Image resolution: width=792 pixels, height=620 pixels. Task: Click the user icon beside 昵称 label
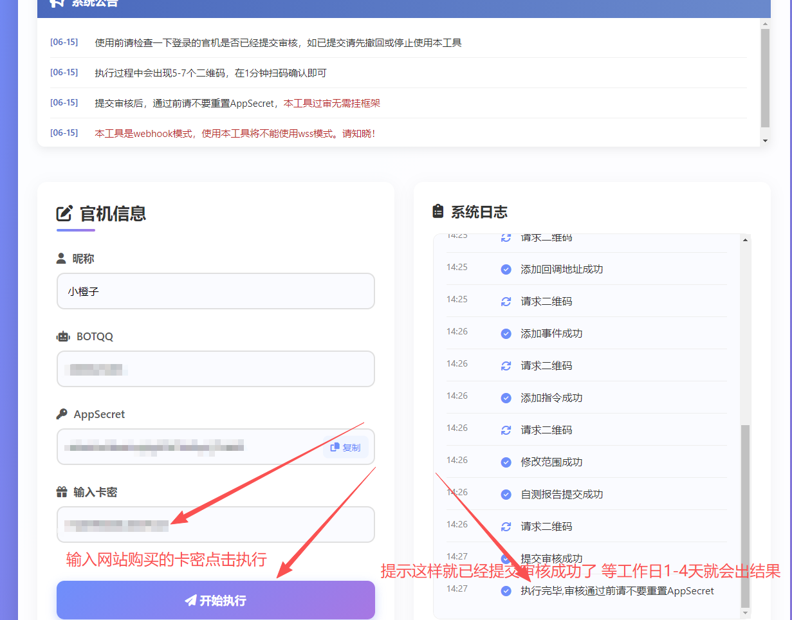pos(61,259)
